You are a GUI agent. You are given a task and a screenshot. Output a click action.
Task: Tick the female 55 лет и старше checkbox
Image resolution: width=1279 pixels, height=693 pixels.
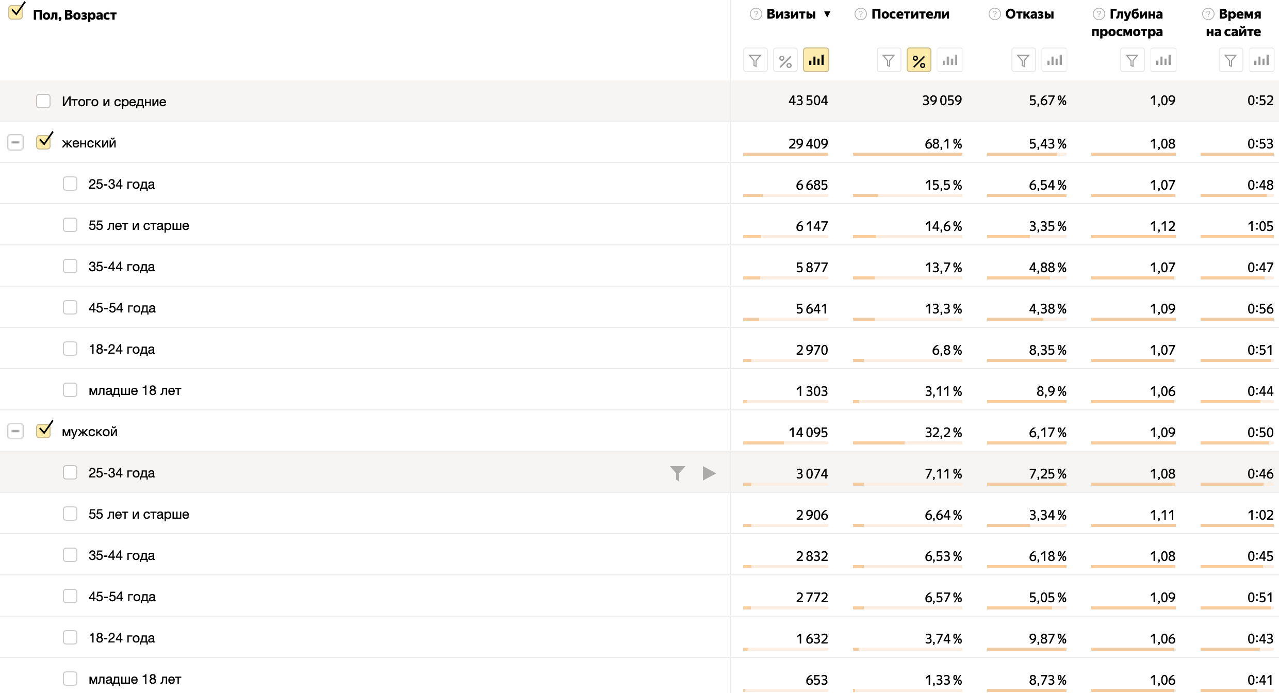(x=70, y=225)
